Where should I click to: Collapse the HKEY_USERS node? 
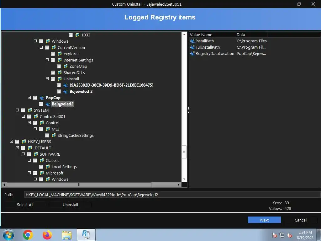point(12,142)
